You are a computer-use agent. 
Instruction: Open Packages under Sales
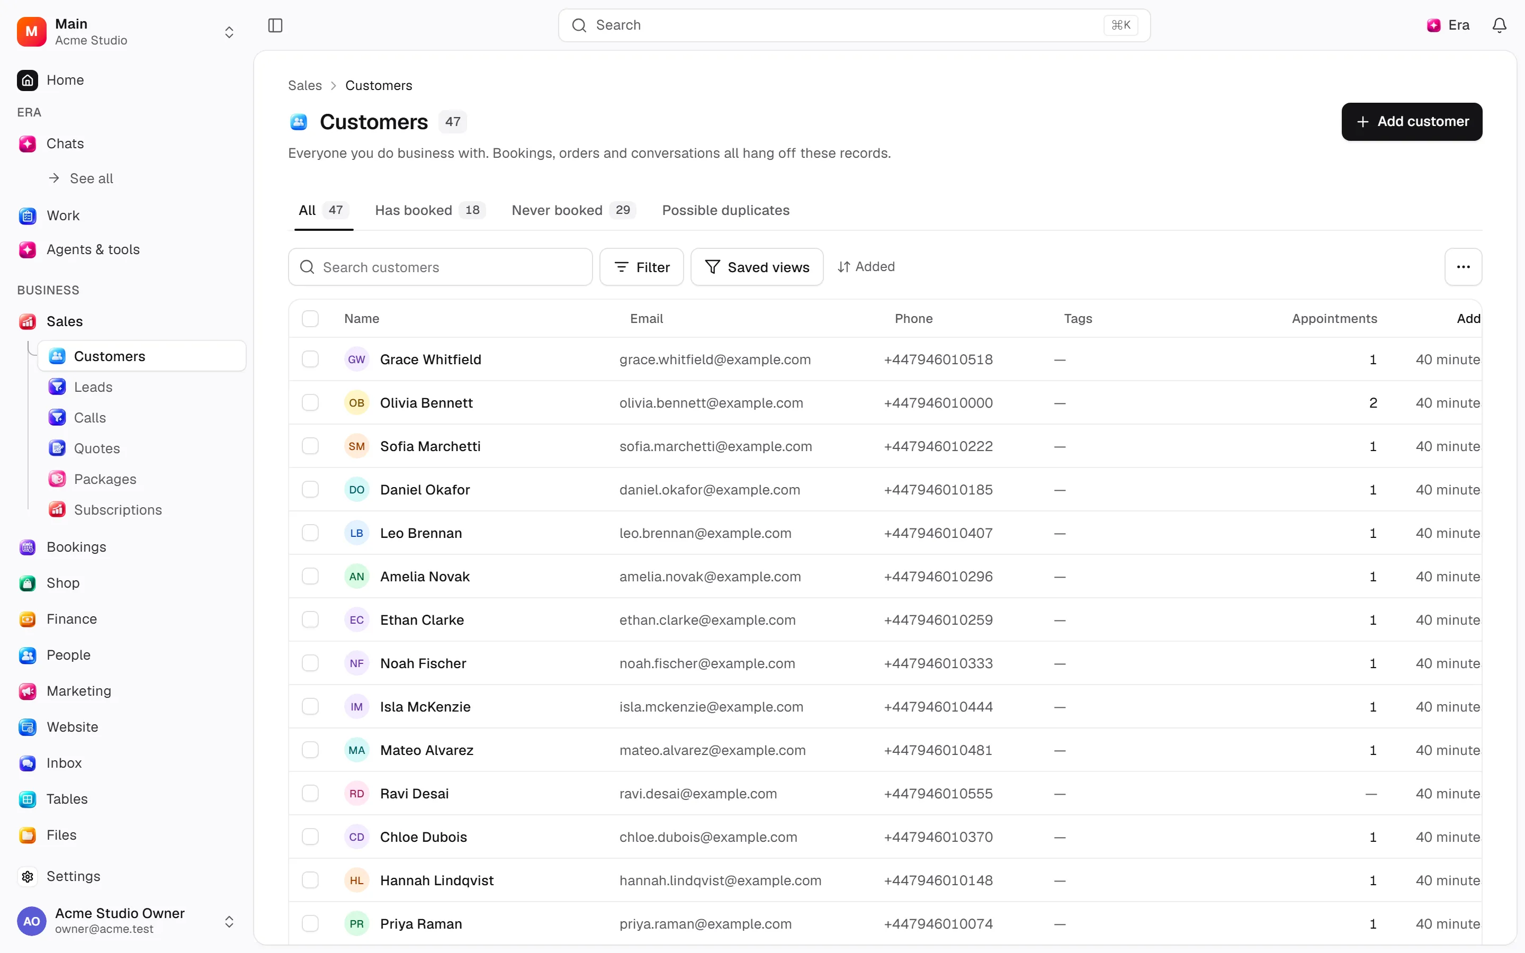click(105, 479)
